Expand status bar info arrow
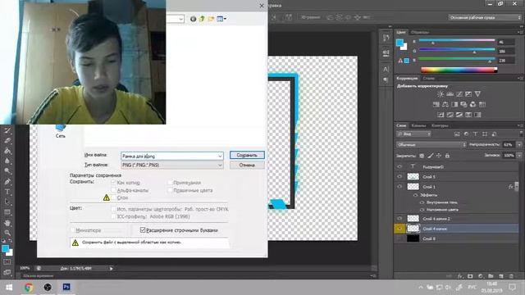525x295 pixels. pos(112,268)
